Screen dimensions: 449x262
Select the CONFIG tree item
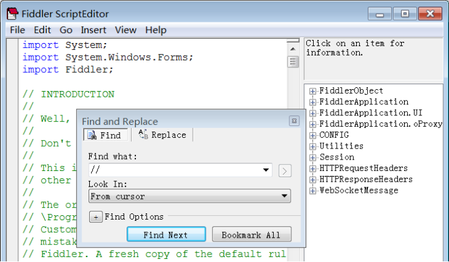click(334, 135)
